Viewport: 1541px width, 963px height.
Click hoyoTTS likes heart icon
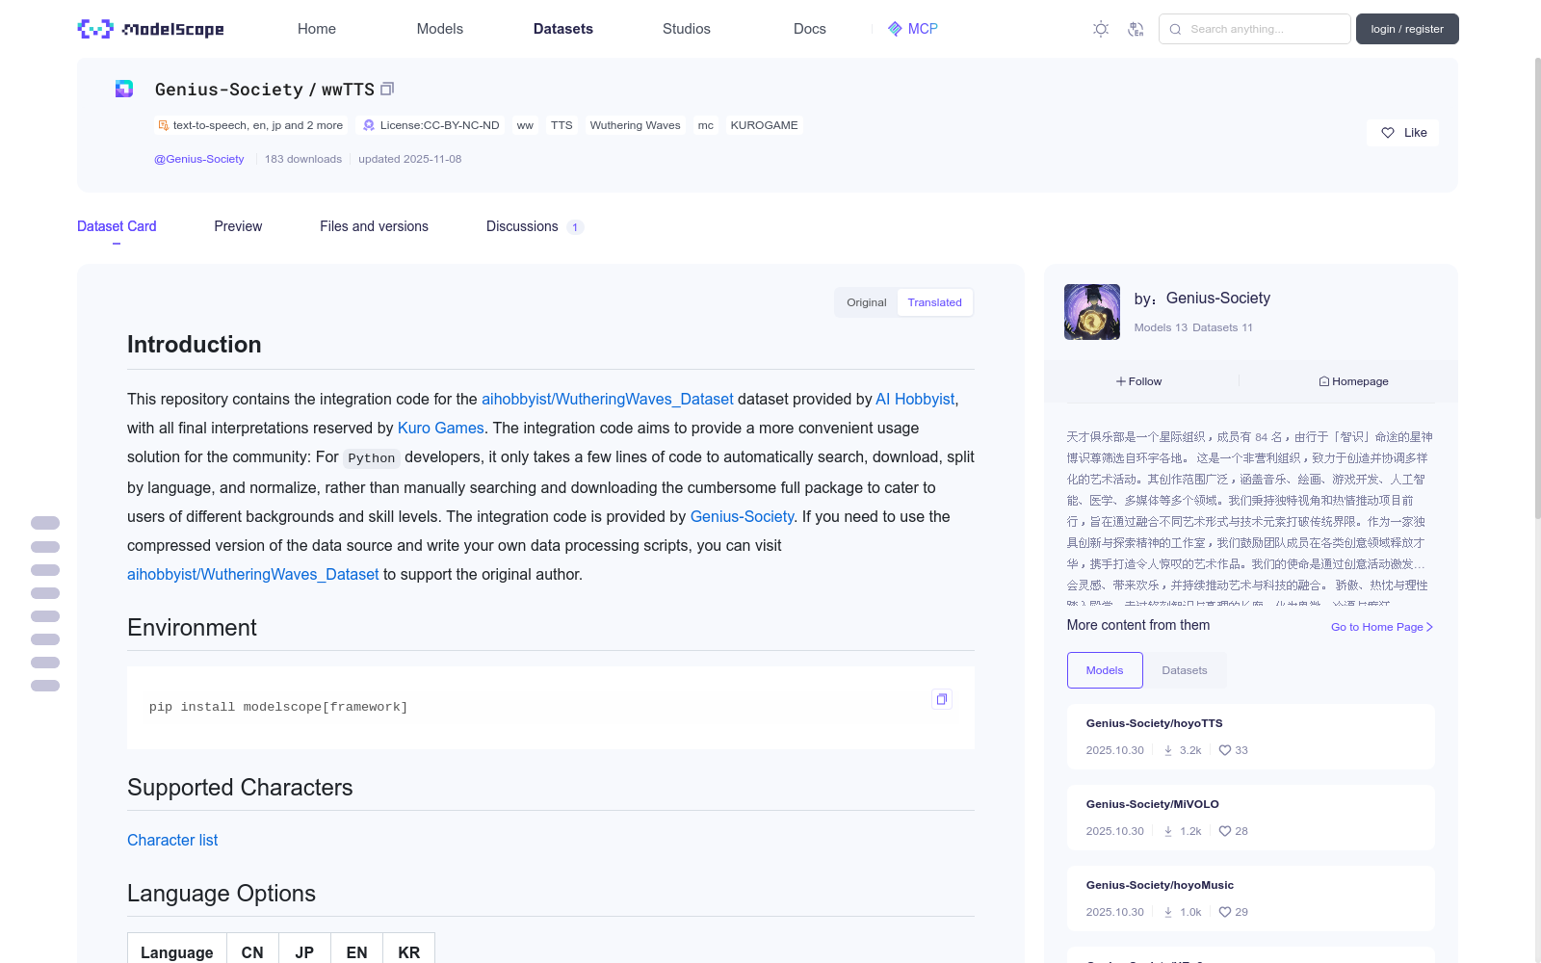click(x=1225, y=750)
